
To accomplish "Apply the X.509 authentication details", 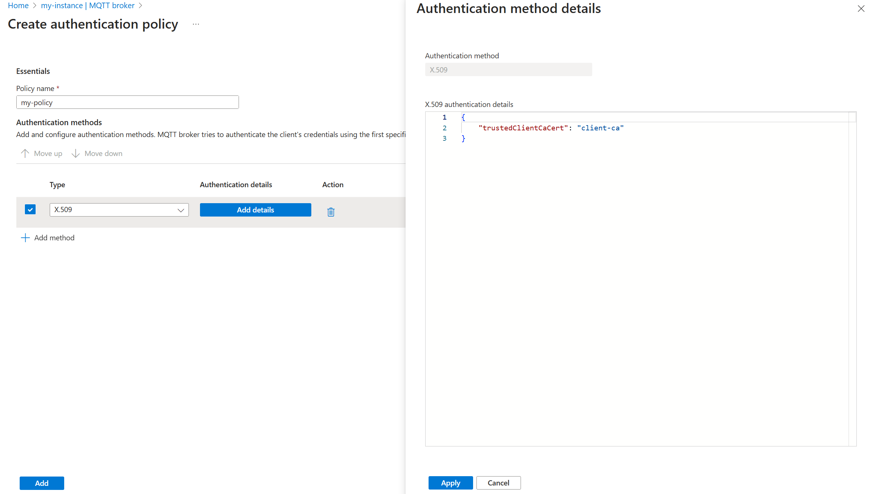I will [x=450, y=482].
